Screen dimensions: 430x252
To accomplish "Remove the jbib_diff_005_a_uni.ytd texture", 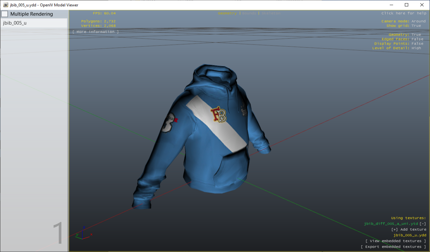I will click(423, 224).
